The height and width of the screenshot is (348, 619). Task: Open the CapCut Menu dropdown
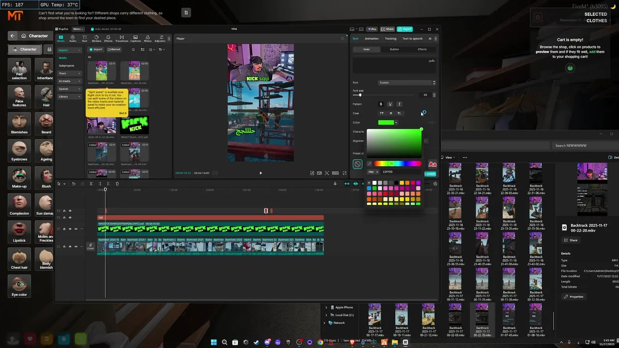(x=78, y=29)
